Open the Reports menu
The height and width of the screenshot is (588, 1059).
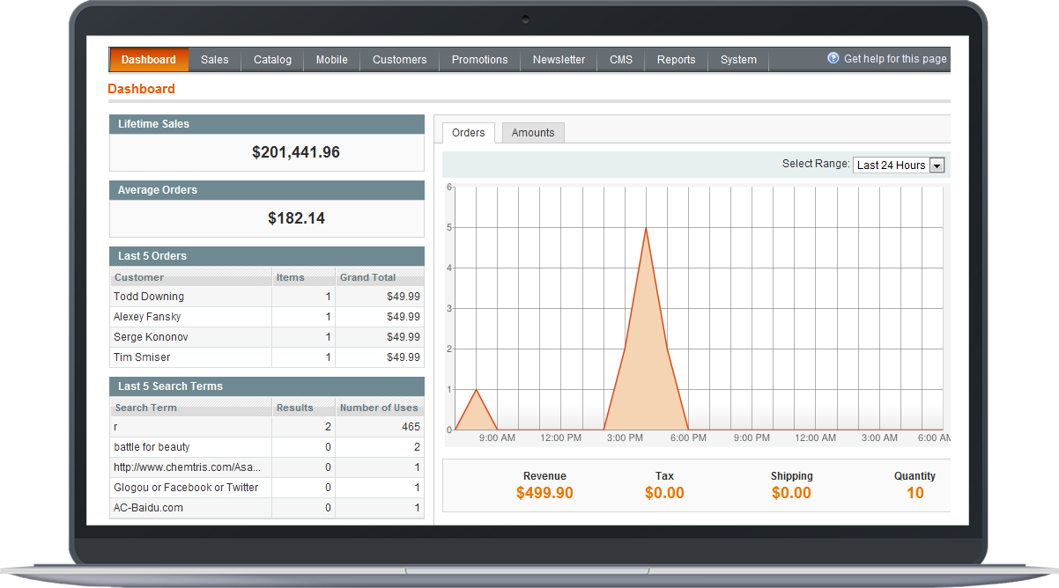pyautogui.click(x=676, y=59)
